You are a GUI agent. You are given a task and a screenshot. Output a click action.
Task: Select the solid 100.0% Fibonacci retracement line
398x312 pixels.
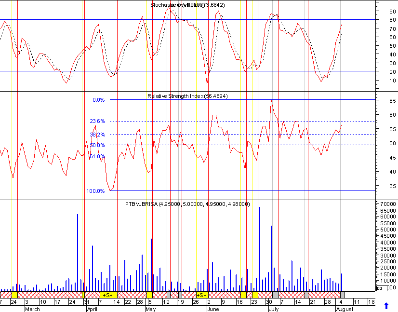point(242,190)
